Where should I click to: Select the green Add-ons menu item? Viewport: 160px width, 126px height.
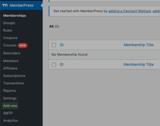point(10,106)
